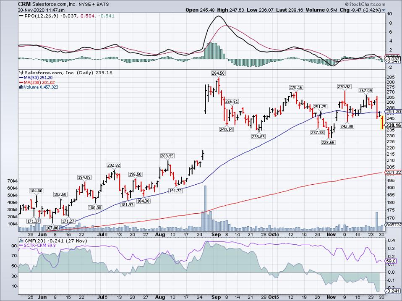The width and height of the screenshot is (402, 301).
Task: Click the CMF(20) area icon in the lower panel
Action: click(21, 241)
